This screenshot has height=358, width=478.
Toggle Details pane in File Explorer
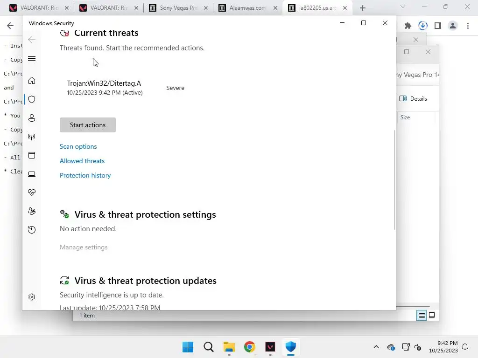click(413, 99)
